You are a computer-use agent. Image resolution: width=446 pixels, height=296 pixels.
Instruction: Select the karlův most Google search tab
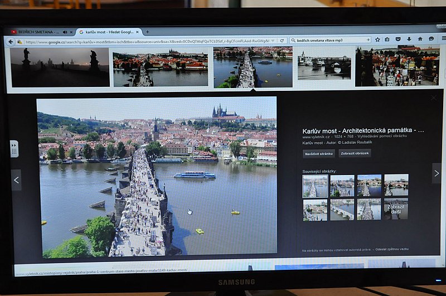[x=106, y=32]
